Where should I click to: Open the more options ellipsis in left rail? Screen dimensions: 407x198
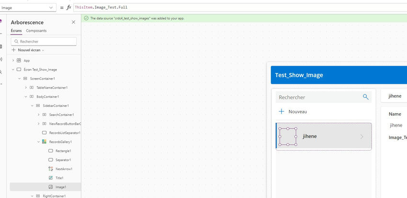pos(1,84)
